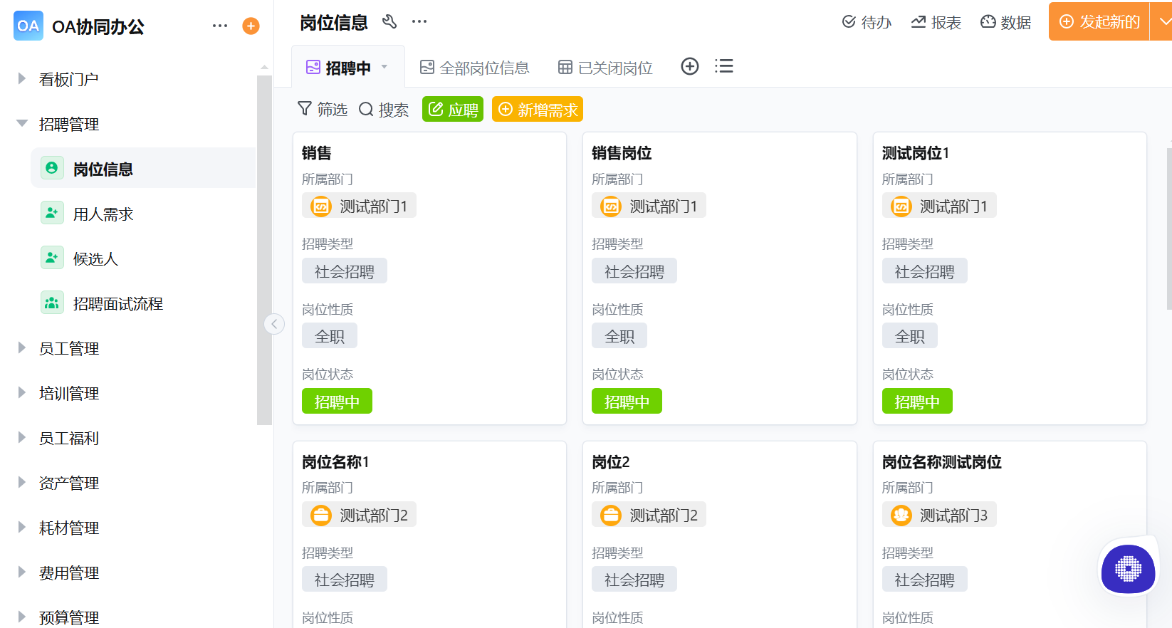Add a new view with circled plus
This screenshot has height=628, width=1172.
coord(690,66)
